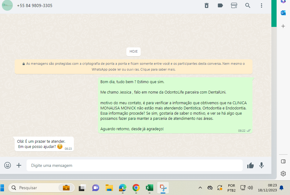Toggle the Edge sidebar panel layout
This screenshot has height=195, width=290.
pyautogui.click(x=283, y=161)
